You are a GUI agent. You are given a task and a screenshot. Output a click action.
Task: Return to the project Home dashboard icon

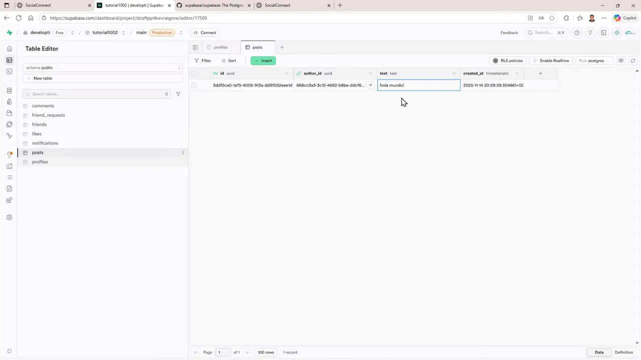(9, 48)
